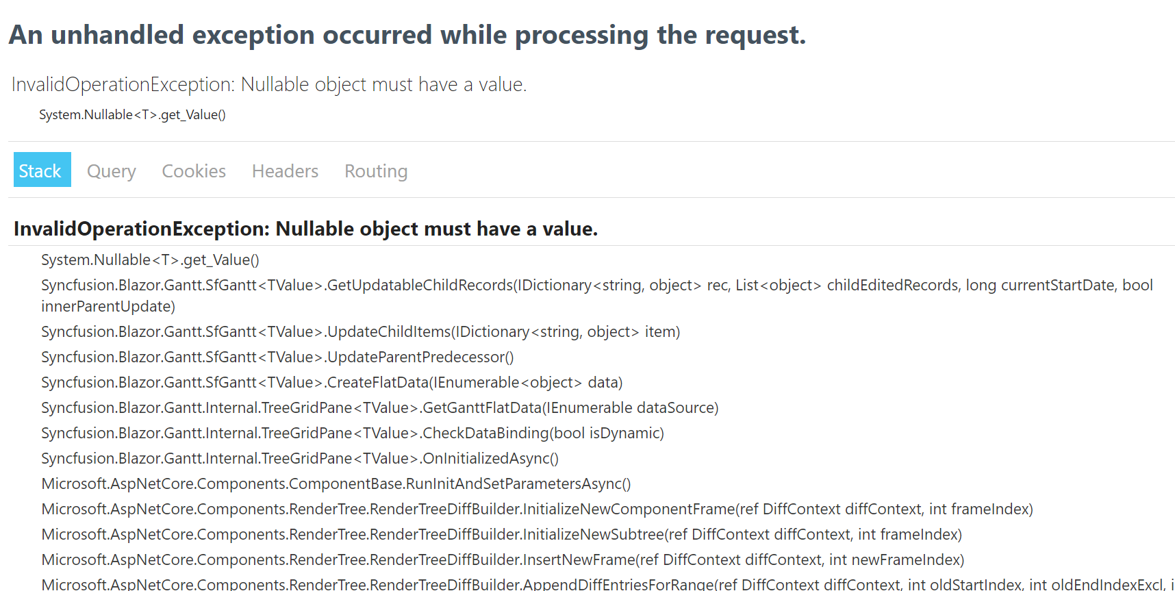Click the UpdateChildItems stack frame
Screen dimensions: 1175x591
(360, 332)
